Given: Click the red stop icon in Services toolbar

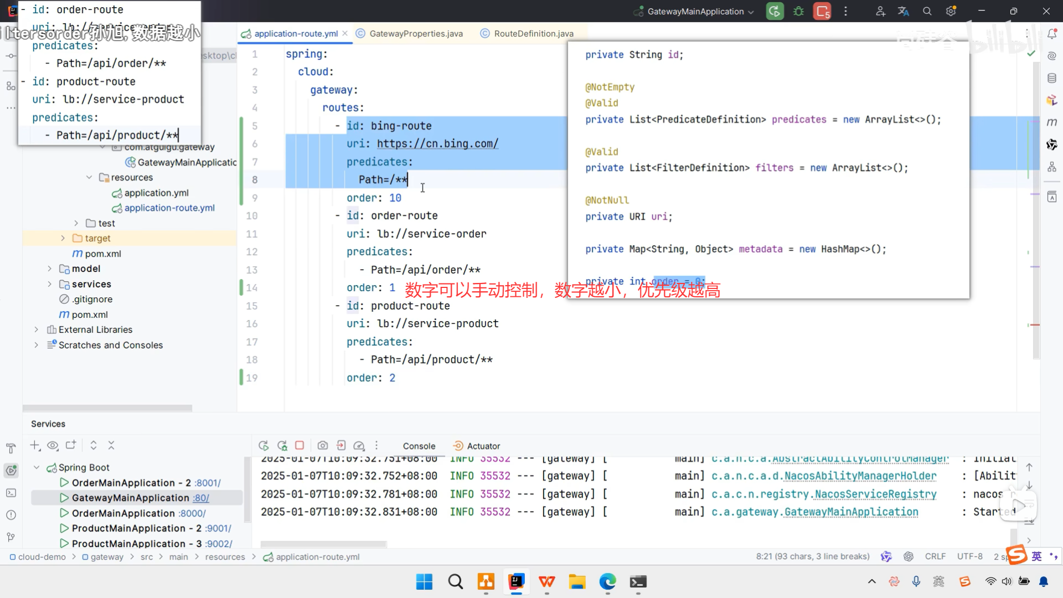Looking at the screenshot, I should coord(300,445).
